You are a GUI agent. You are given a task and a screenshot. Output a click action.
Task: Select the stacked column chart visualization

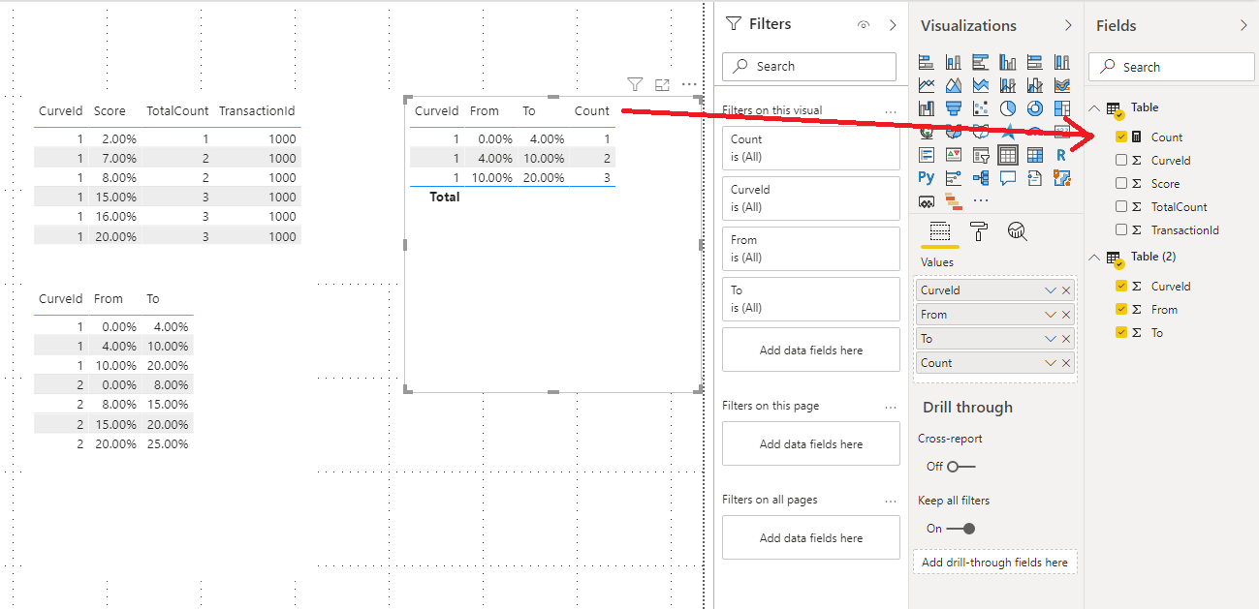pos(954,62)
